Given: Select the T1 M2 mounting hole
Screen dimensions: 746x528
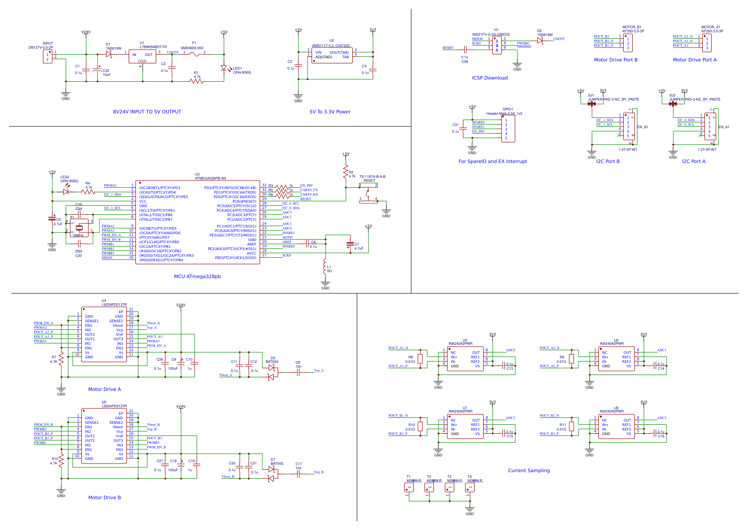Looking at the screenshot, I should coord(410,487).
